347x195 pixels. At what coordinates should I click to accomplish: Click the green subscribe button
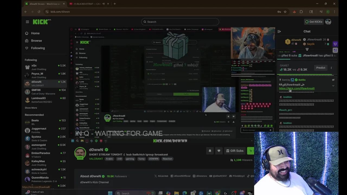(x=250, y=151)
